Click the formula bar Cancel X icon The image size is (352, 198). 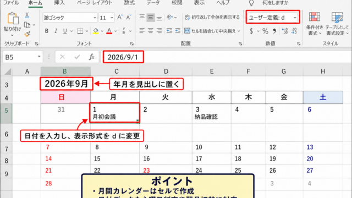pos(62,57)
